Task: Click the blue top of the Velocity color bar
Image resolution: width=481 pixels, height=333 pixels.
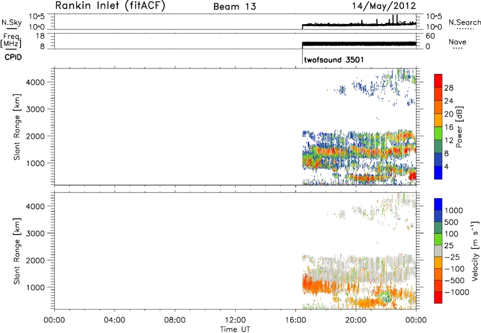Action: 438,204
